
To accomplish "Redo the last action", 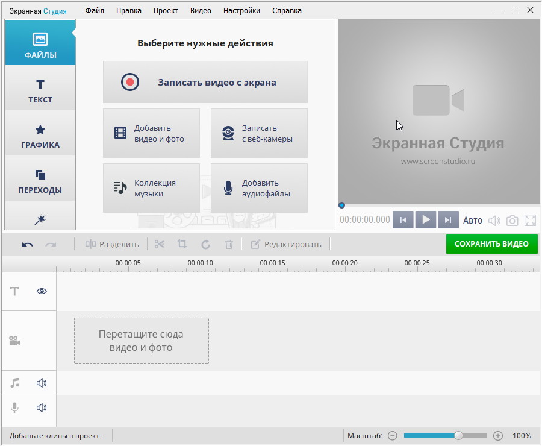I will [x=51, y=245].
